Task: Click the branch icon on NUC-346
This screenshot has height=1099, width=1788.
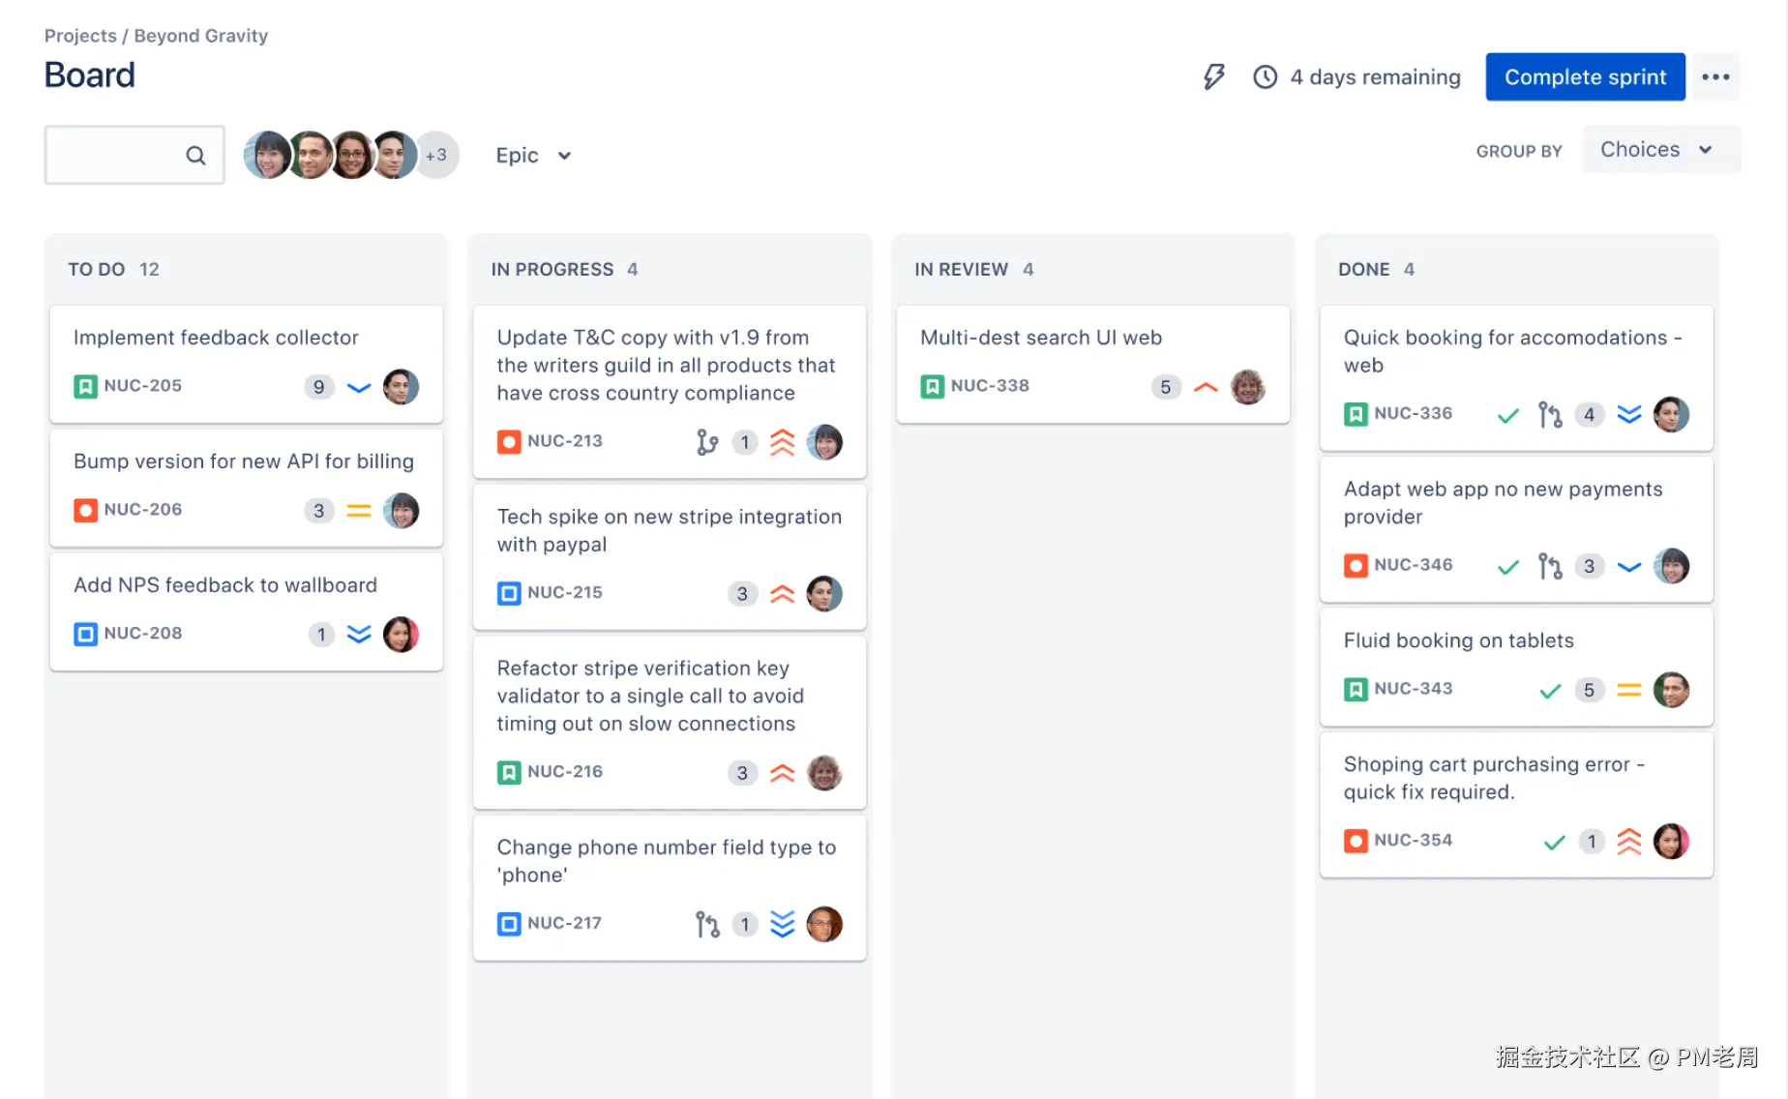Action: point(1550,566)
